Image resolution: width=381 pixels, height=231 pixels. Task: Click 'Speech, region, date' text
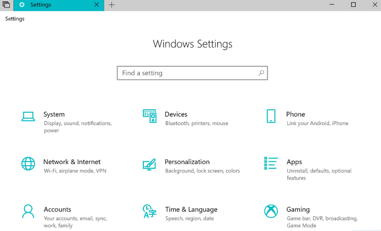pyautogui.click(x=190, y=219)
